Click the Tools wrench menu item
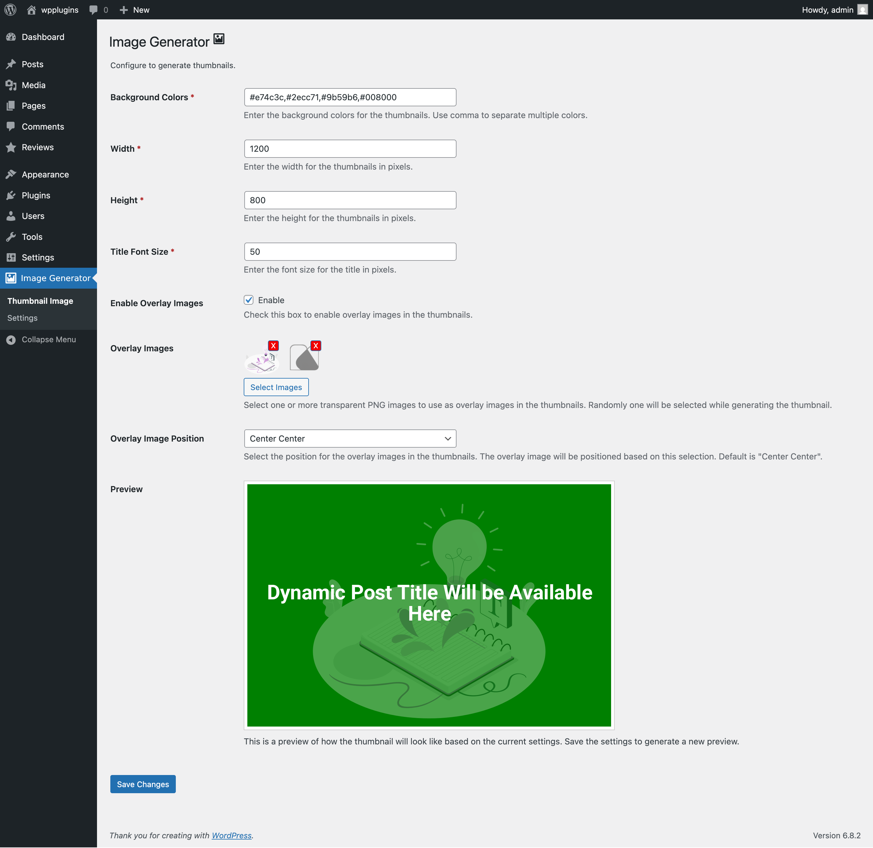 32,237
